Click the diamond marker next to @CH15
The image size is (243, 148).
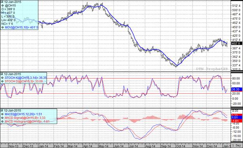pos(2,6)
